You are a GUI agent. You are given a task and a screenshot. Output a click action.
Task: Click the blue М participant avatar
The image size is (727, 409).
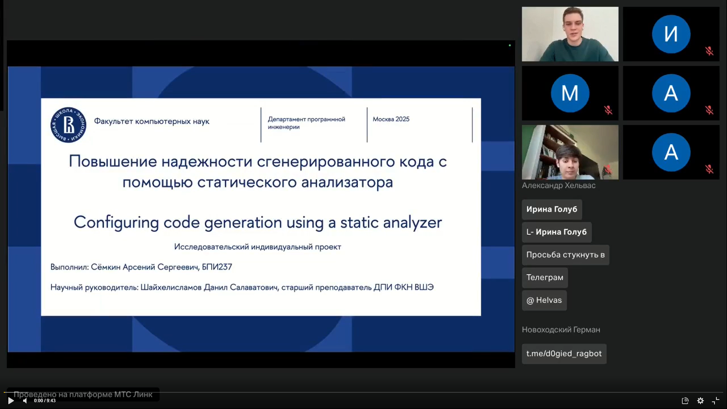pos(570,93)
